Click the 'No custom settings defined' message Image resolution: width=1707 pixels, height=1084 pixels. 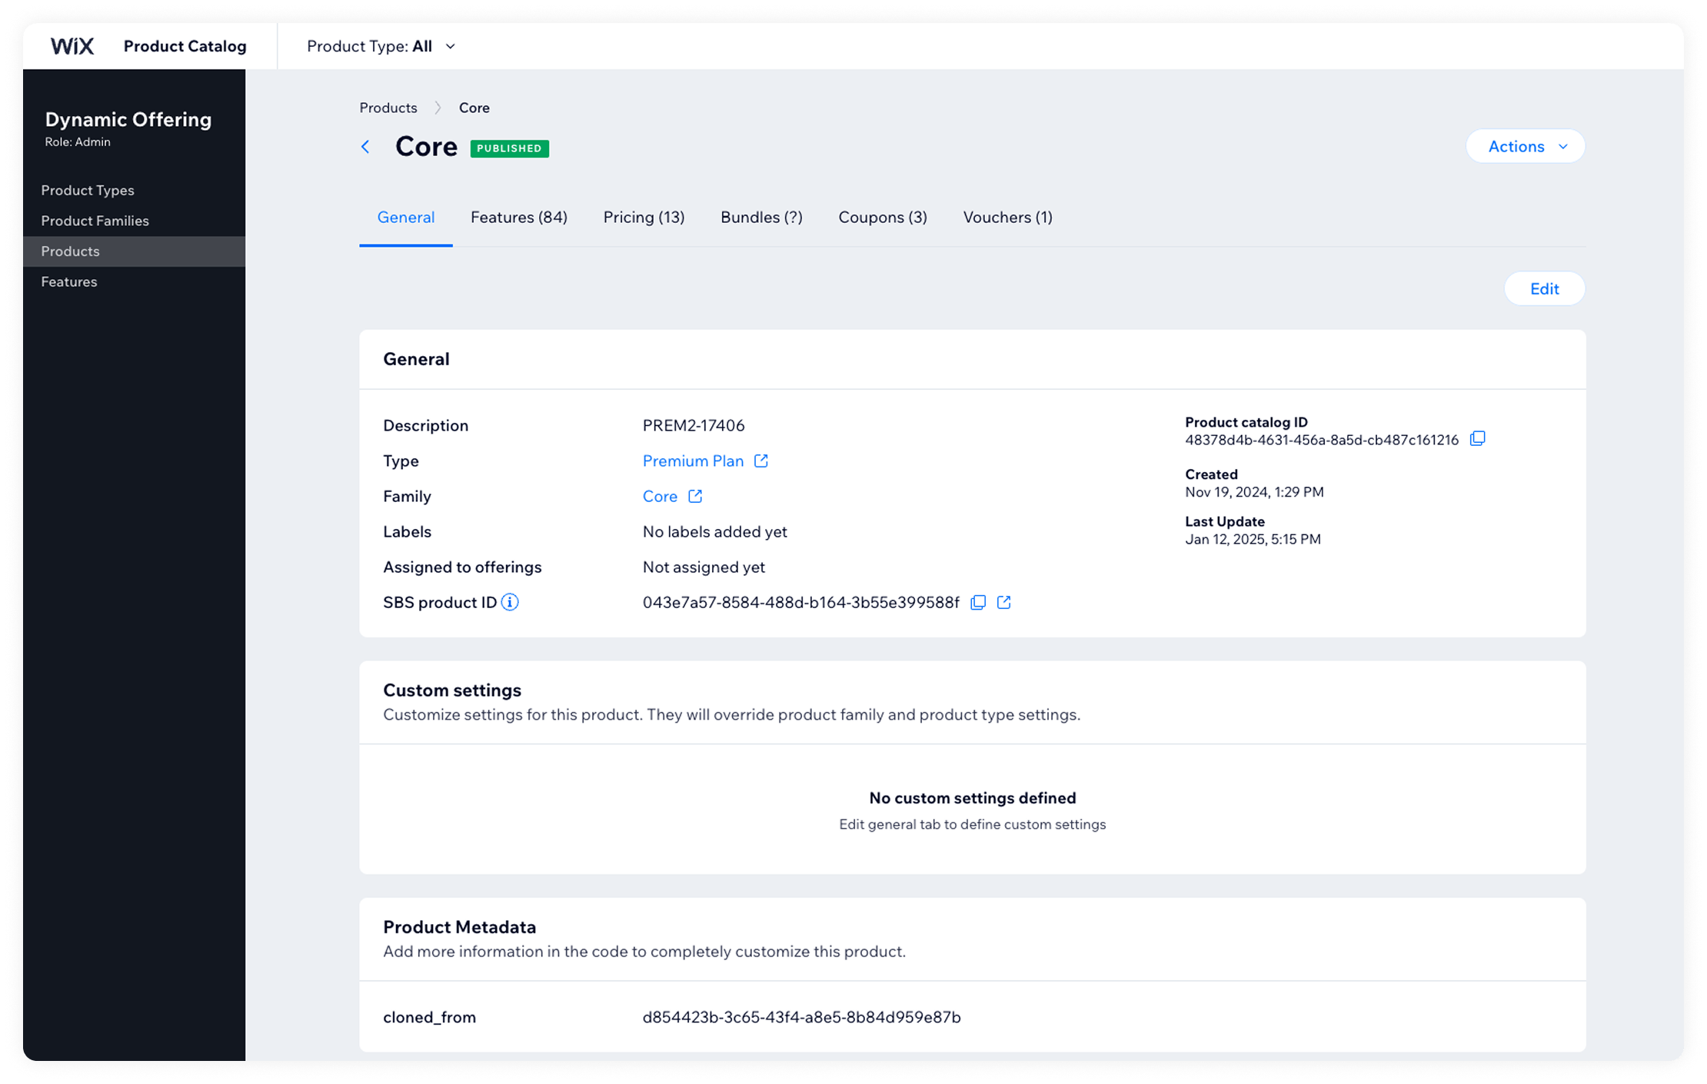(x=972, y=798)
